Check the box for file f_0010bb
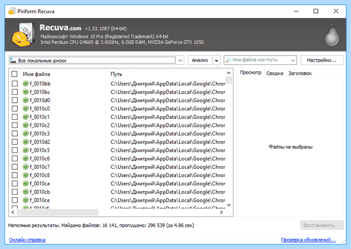The width and height of the screenshot is (351, 249). pos(15,84)
